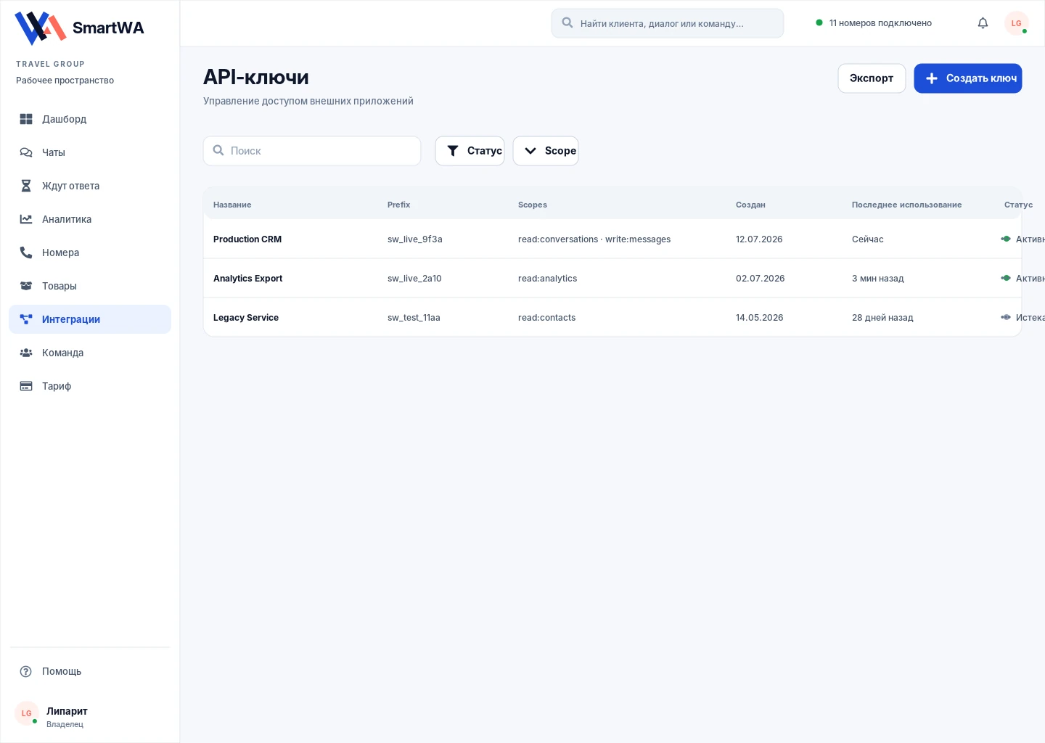This screenshot has width=1045, height=743.
Task: Go to Ждут ответа
Action: 90,186
